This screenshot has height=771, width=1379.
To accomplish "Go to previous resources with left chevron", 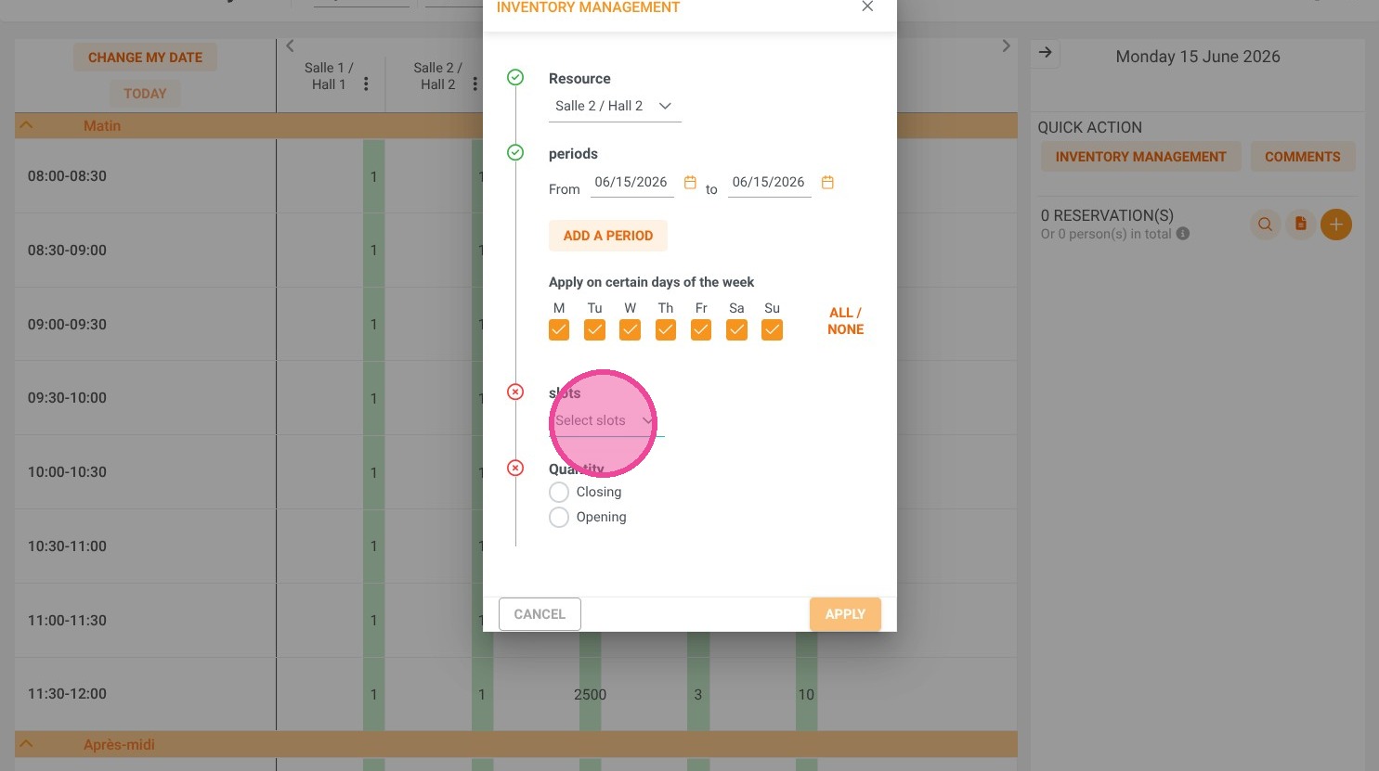I will (290, 45).
